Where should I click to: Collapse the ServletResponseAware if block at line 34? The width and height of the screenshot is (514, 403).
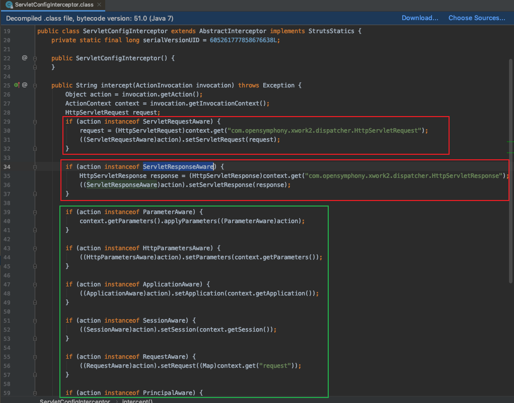(x=35, y=167)
